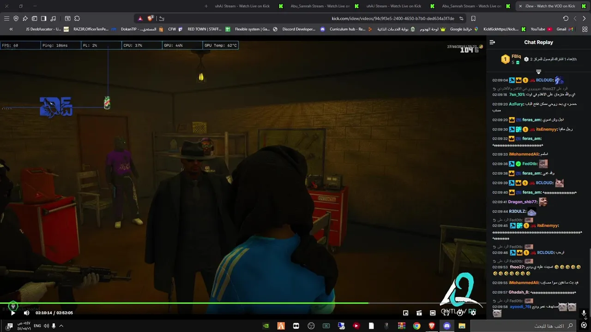This screenshot has width=591, height=332.
Task: Open AzFury chat username
Action: pyautogui.click(x=516, y=104)
